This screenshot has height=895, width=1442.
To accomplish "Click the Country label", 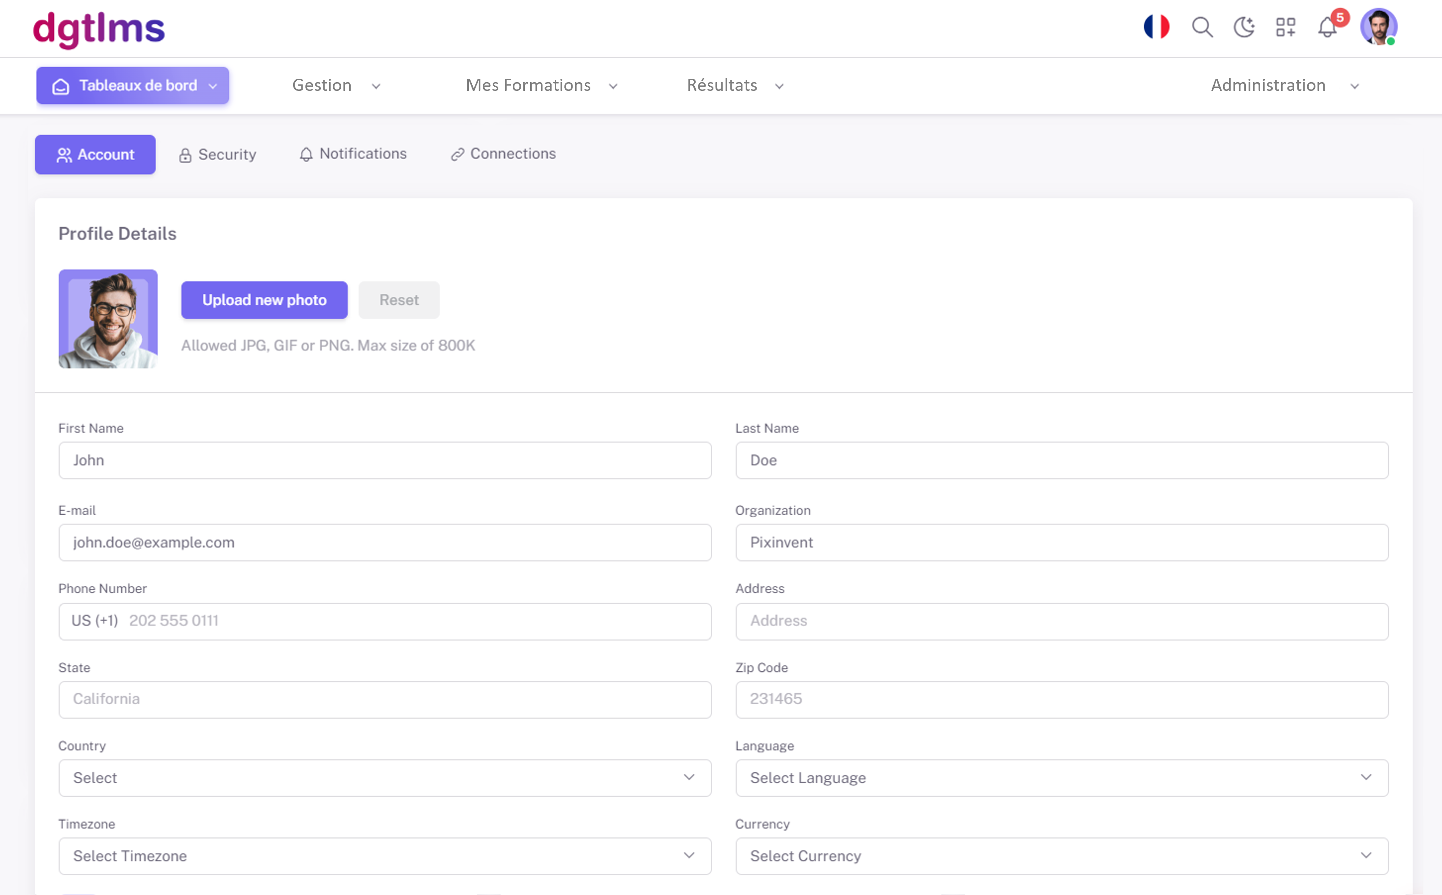I will 82,747.
